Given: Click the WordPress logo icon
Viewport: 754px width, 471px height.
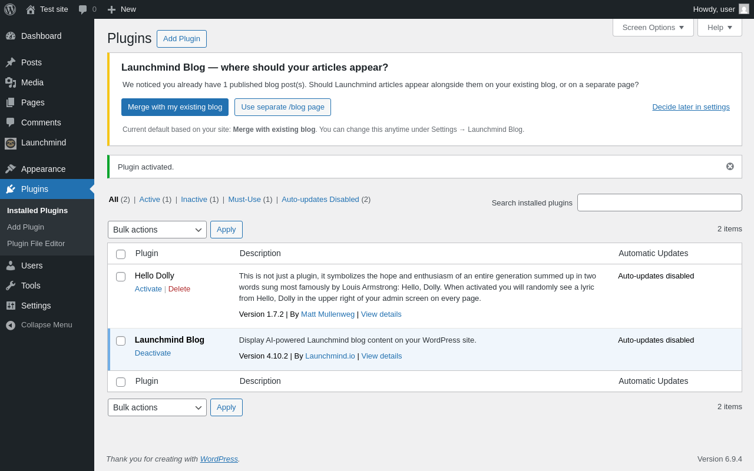Looking at the screenshot, I should click(x=10, y=9).
